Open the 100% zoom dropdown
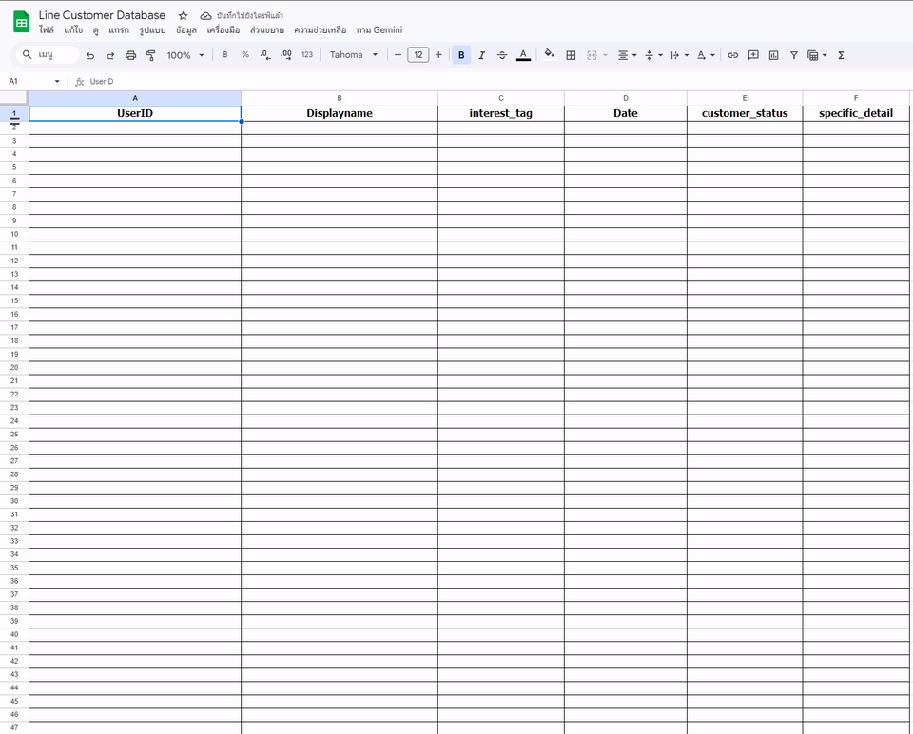Viewport: 913px width, 734px height. 185,55
